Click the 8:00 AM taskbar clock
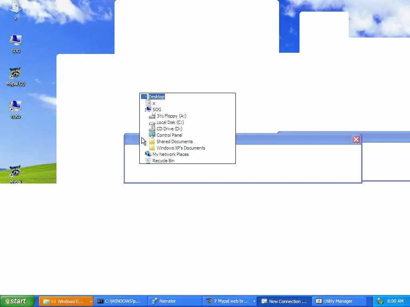This screenshot has width=410, height=307. pyautogui.click(x=395, y=301)
